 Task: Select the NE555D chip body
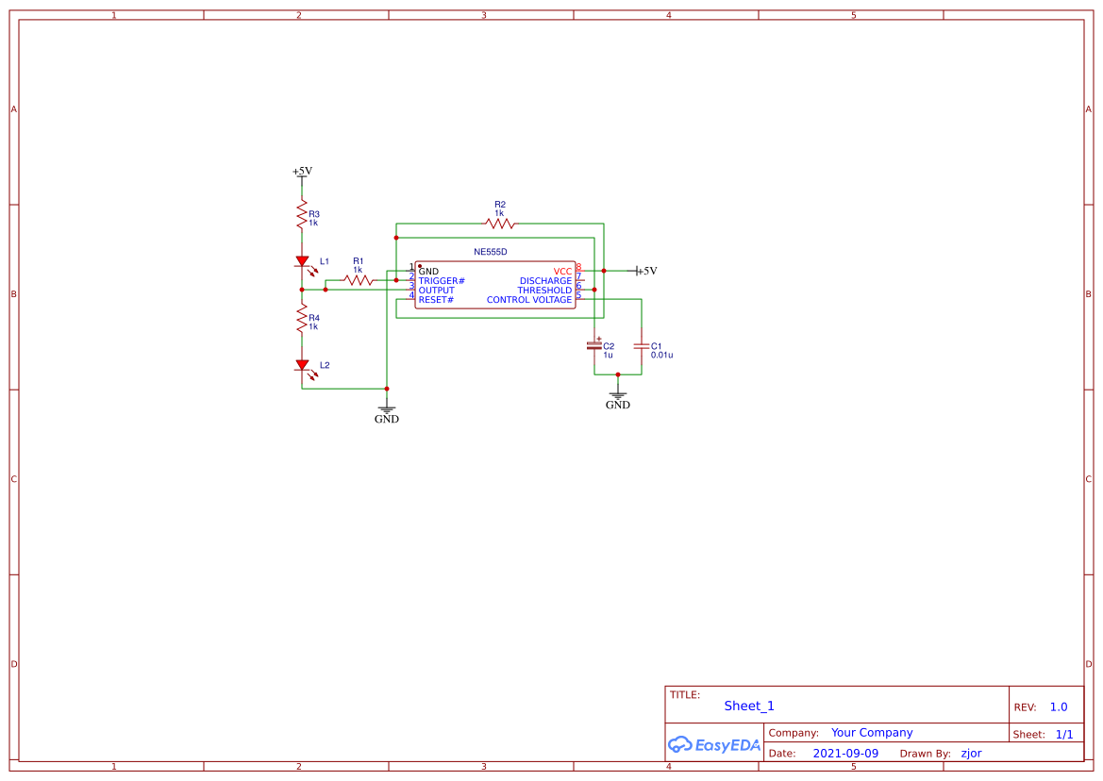(x=495, y=285)
